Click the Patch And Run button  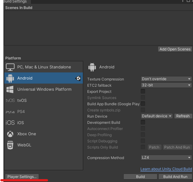pos(177,147)
